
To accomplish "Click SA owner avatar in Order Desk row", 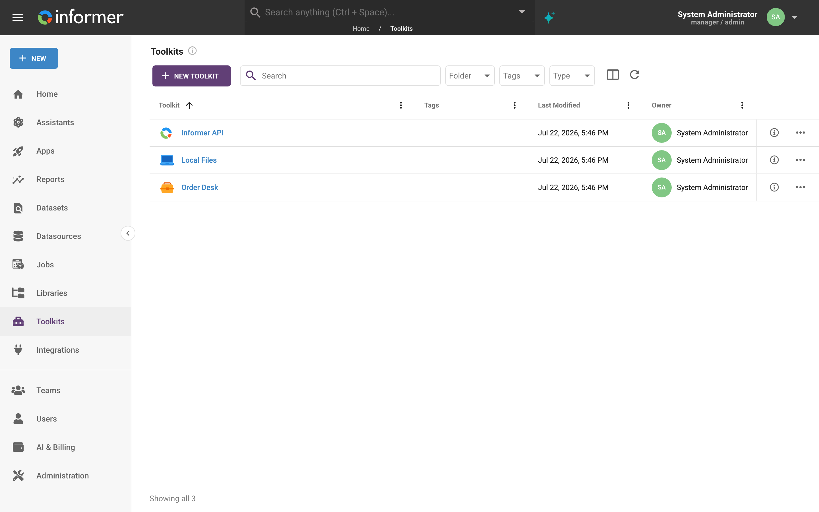I will [x=661, y=187].
